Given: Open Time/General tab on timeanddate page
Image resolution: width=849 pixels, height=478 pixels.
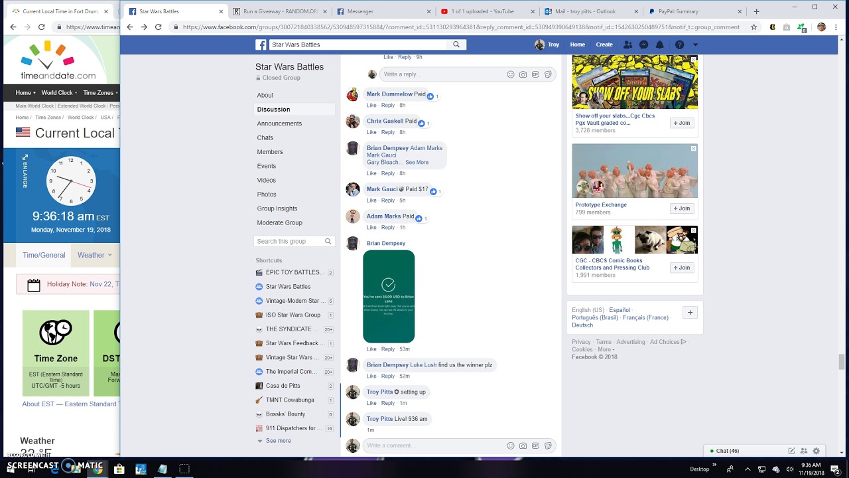Looking at the screenshot, I should [x=44, y=255].
